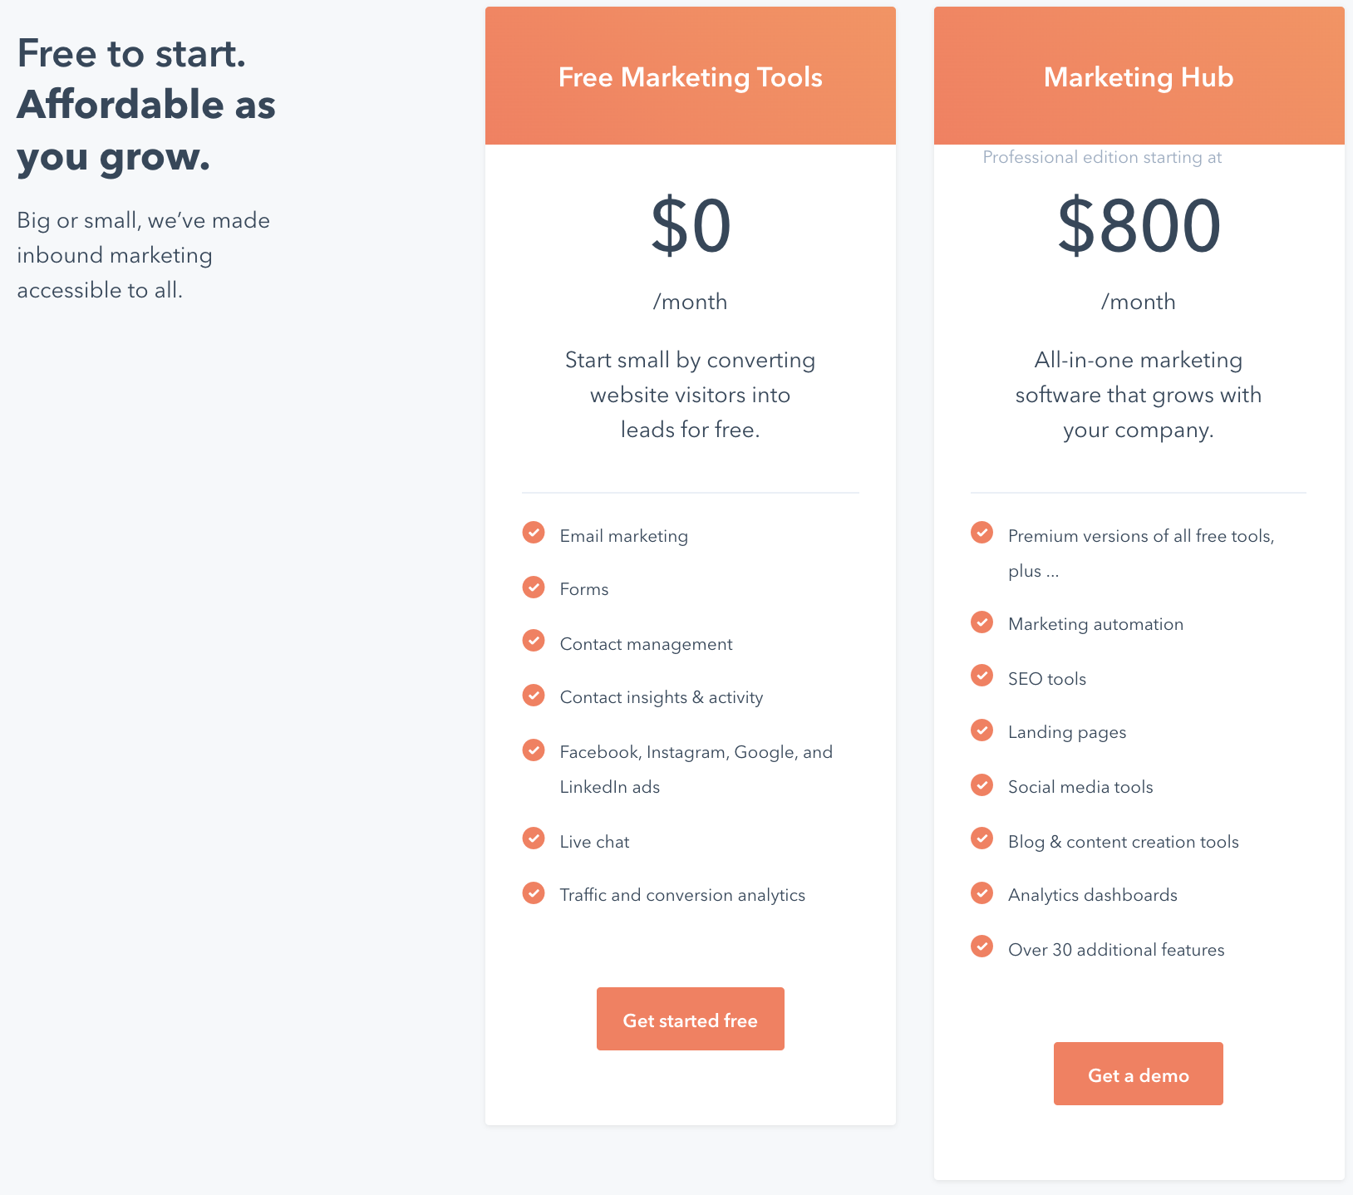Click the checkmark beside Social media tools
Screen dimensions: 1353x1195
click(982, 784)
